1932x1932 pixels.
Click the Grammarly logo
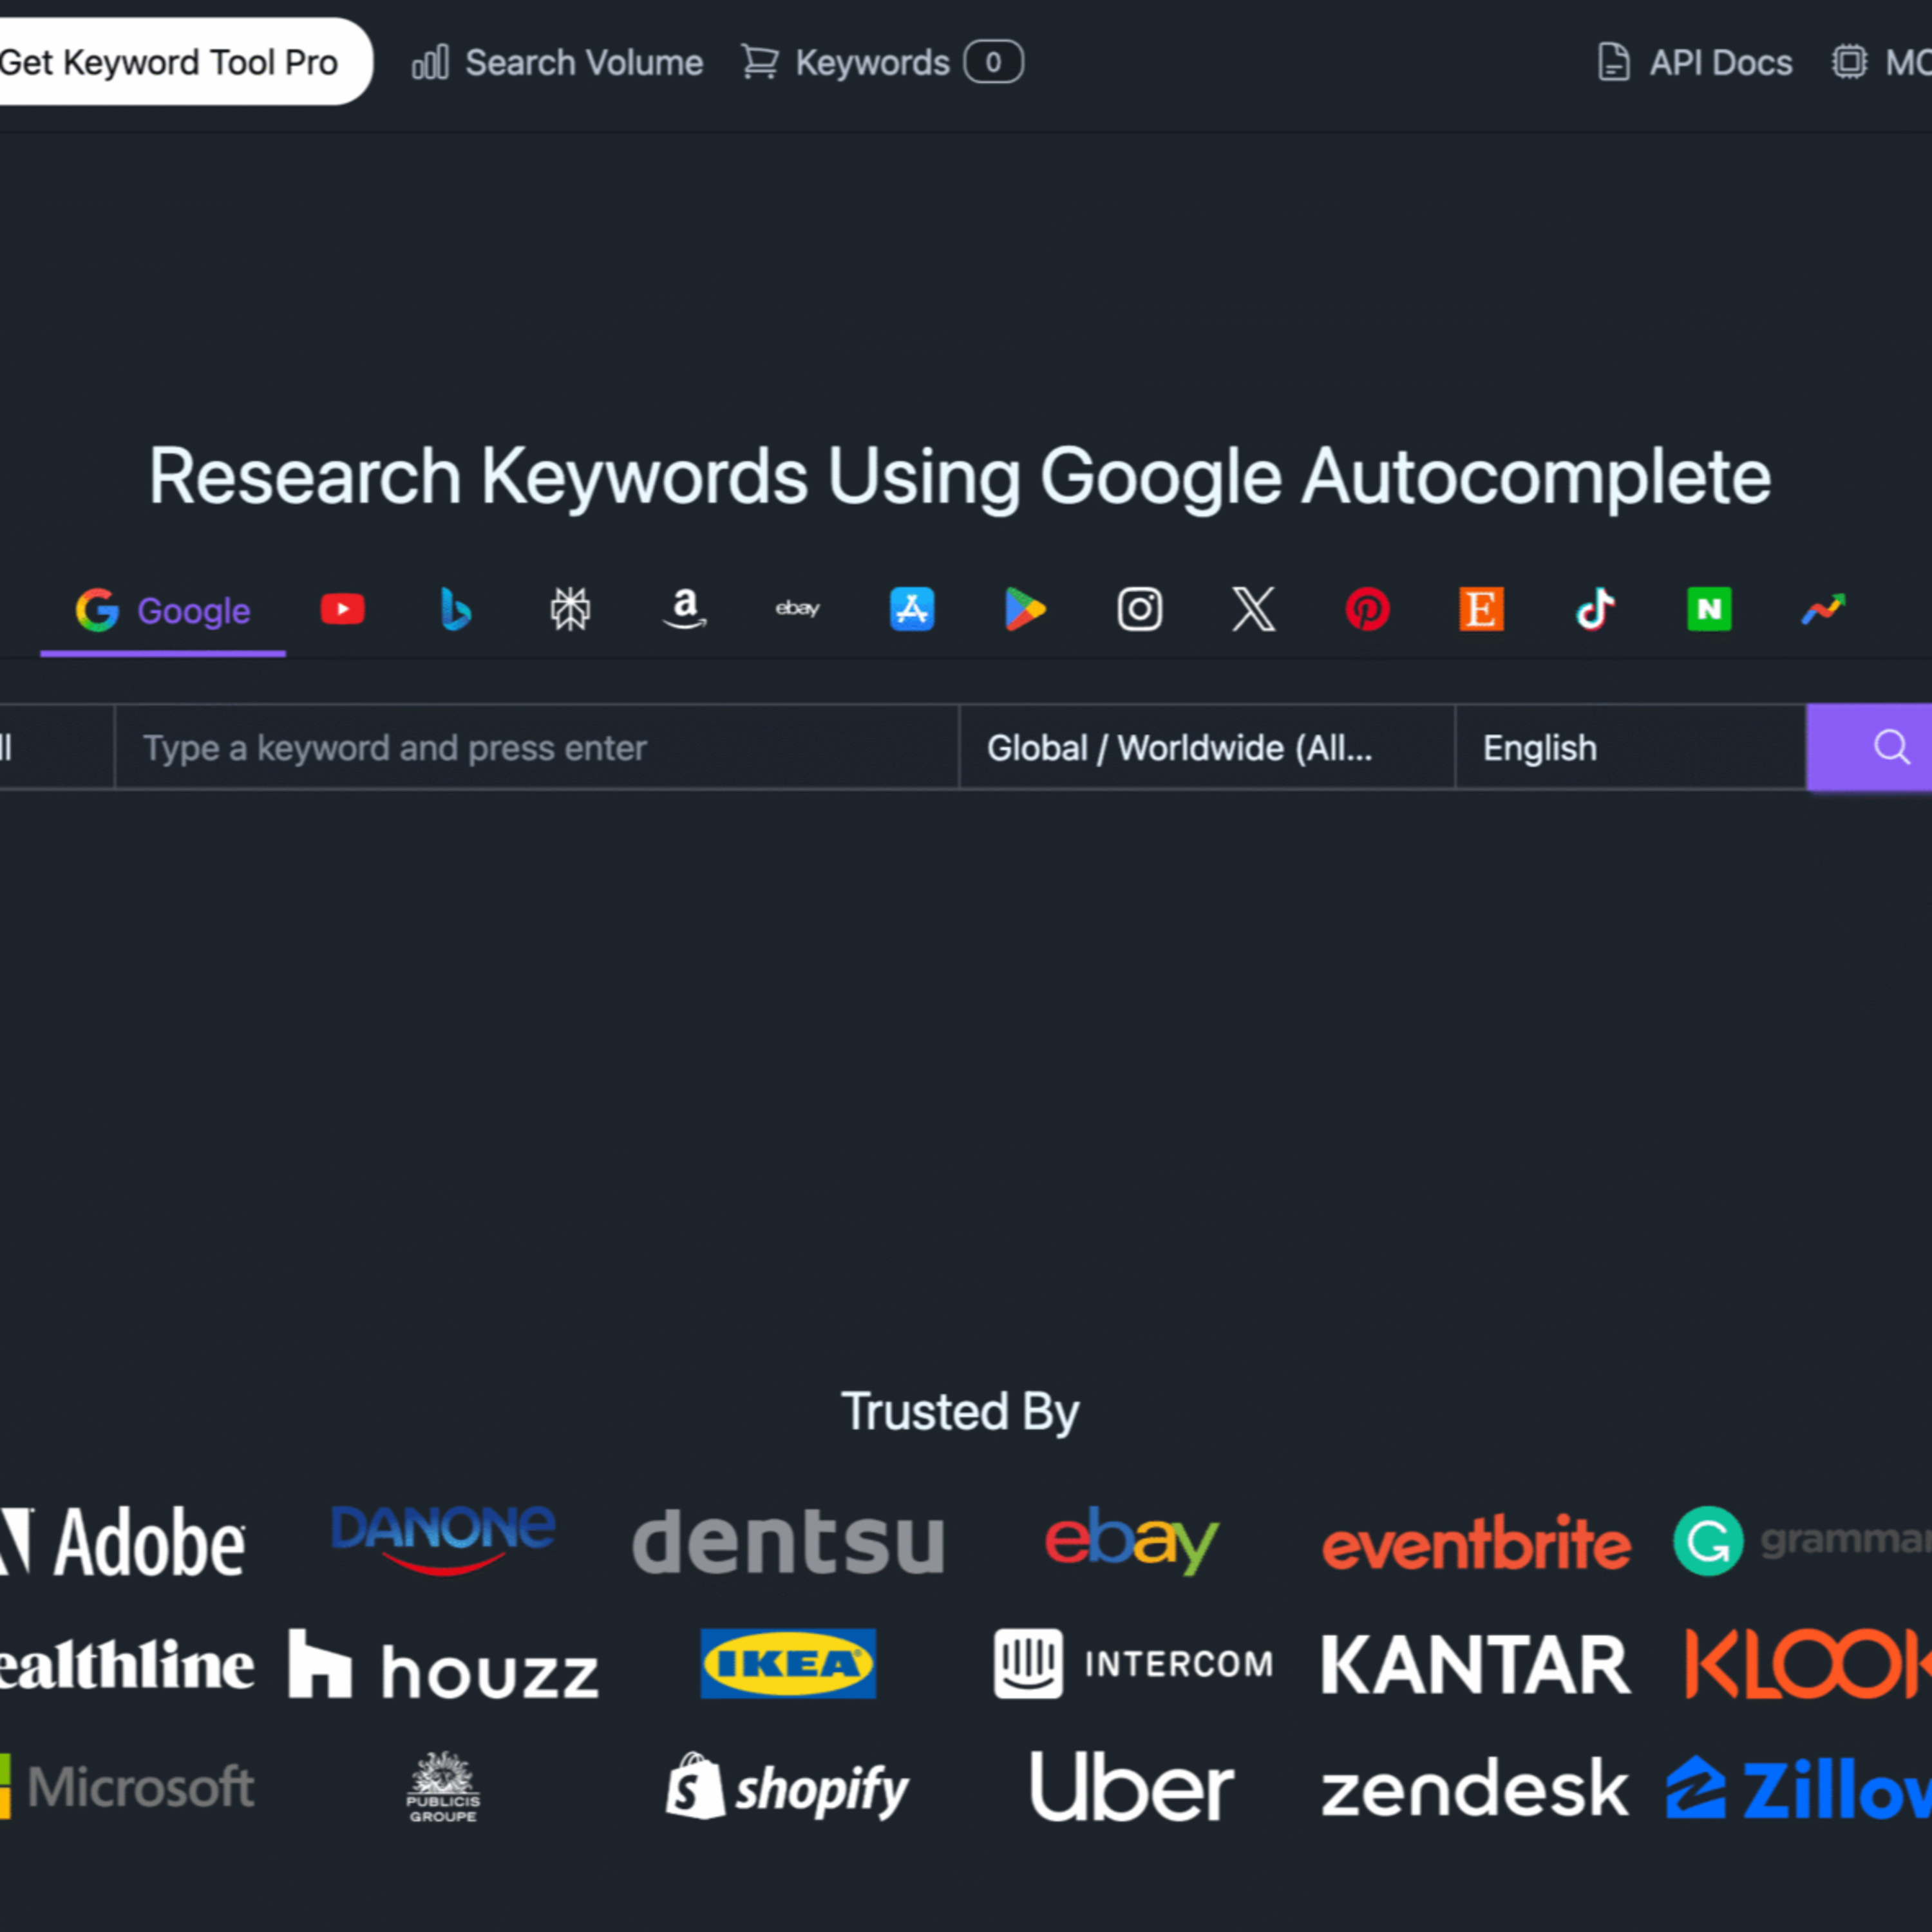(1802, 1541)
